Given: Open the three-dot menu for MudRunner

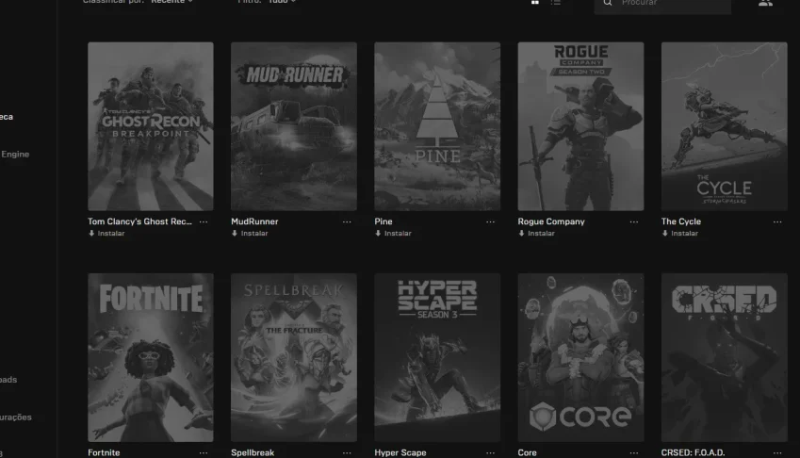Looking at the screenshot, I should click(347, 221).
